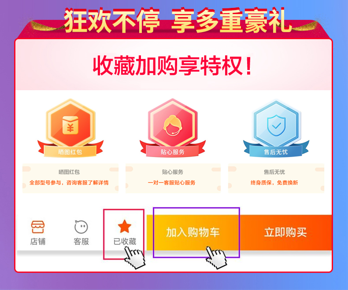
Task: Click the orange star 已收藏 icon
Action: [x=125, y=226]
